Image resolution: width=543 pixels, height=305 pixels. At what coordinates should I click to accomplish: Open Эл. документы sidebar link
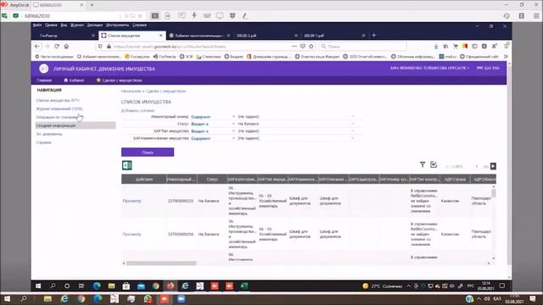[x=49, y=134]
